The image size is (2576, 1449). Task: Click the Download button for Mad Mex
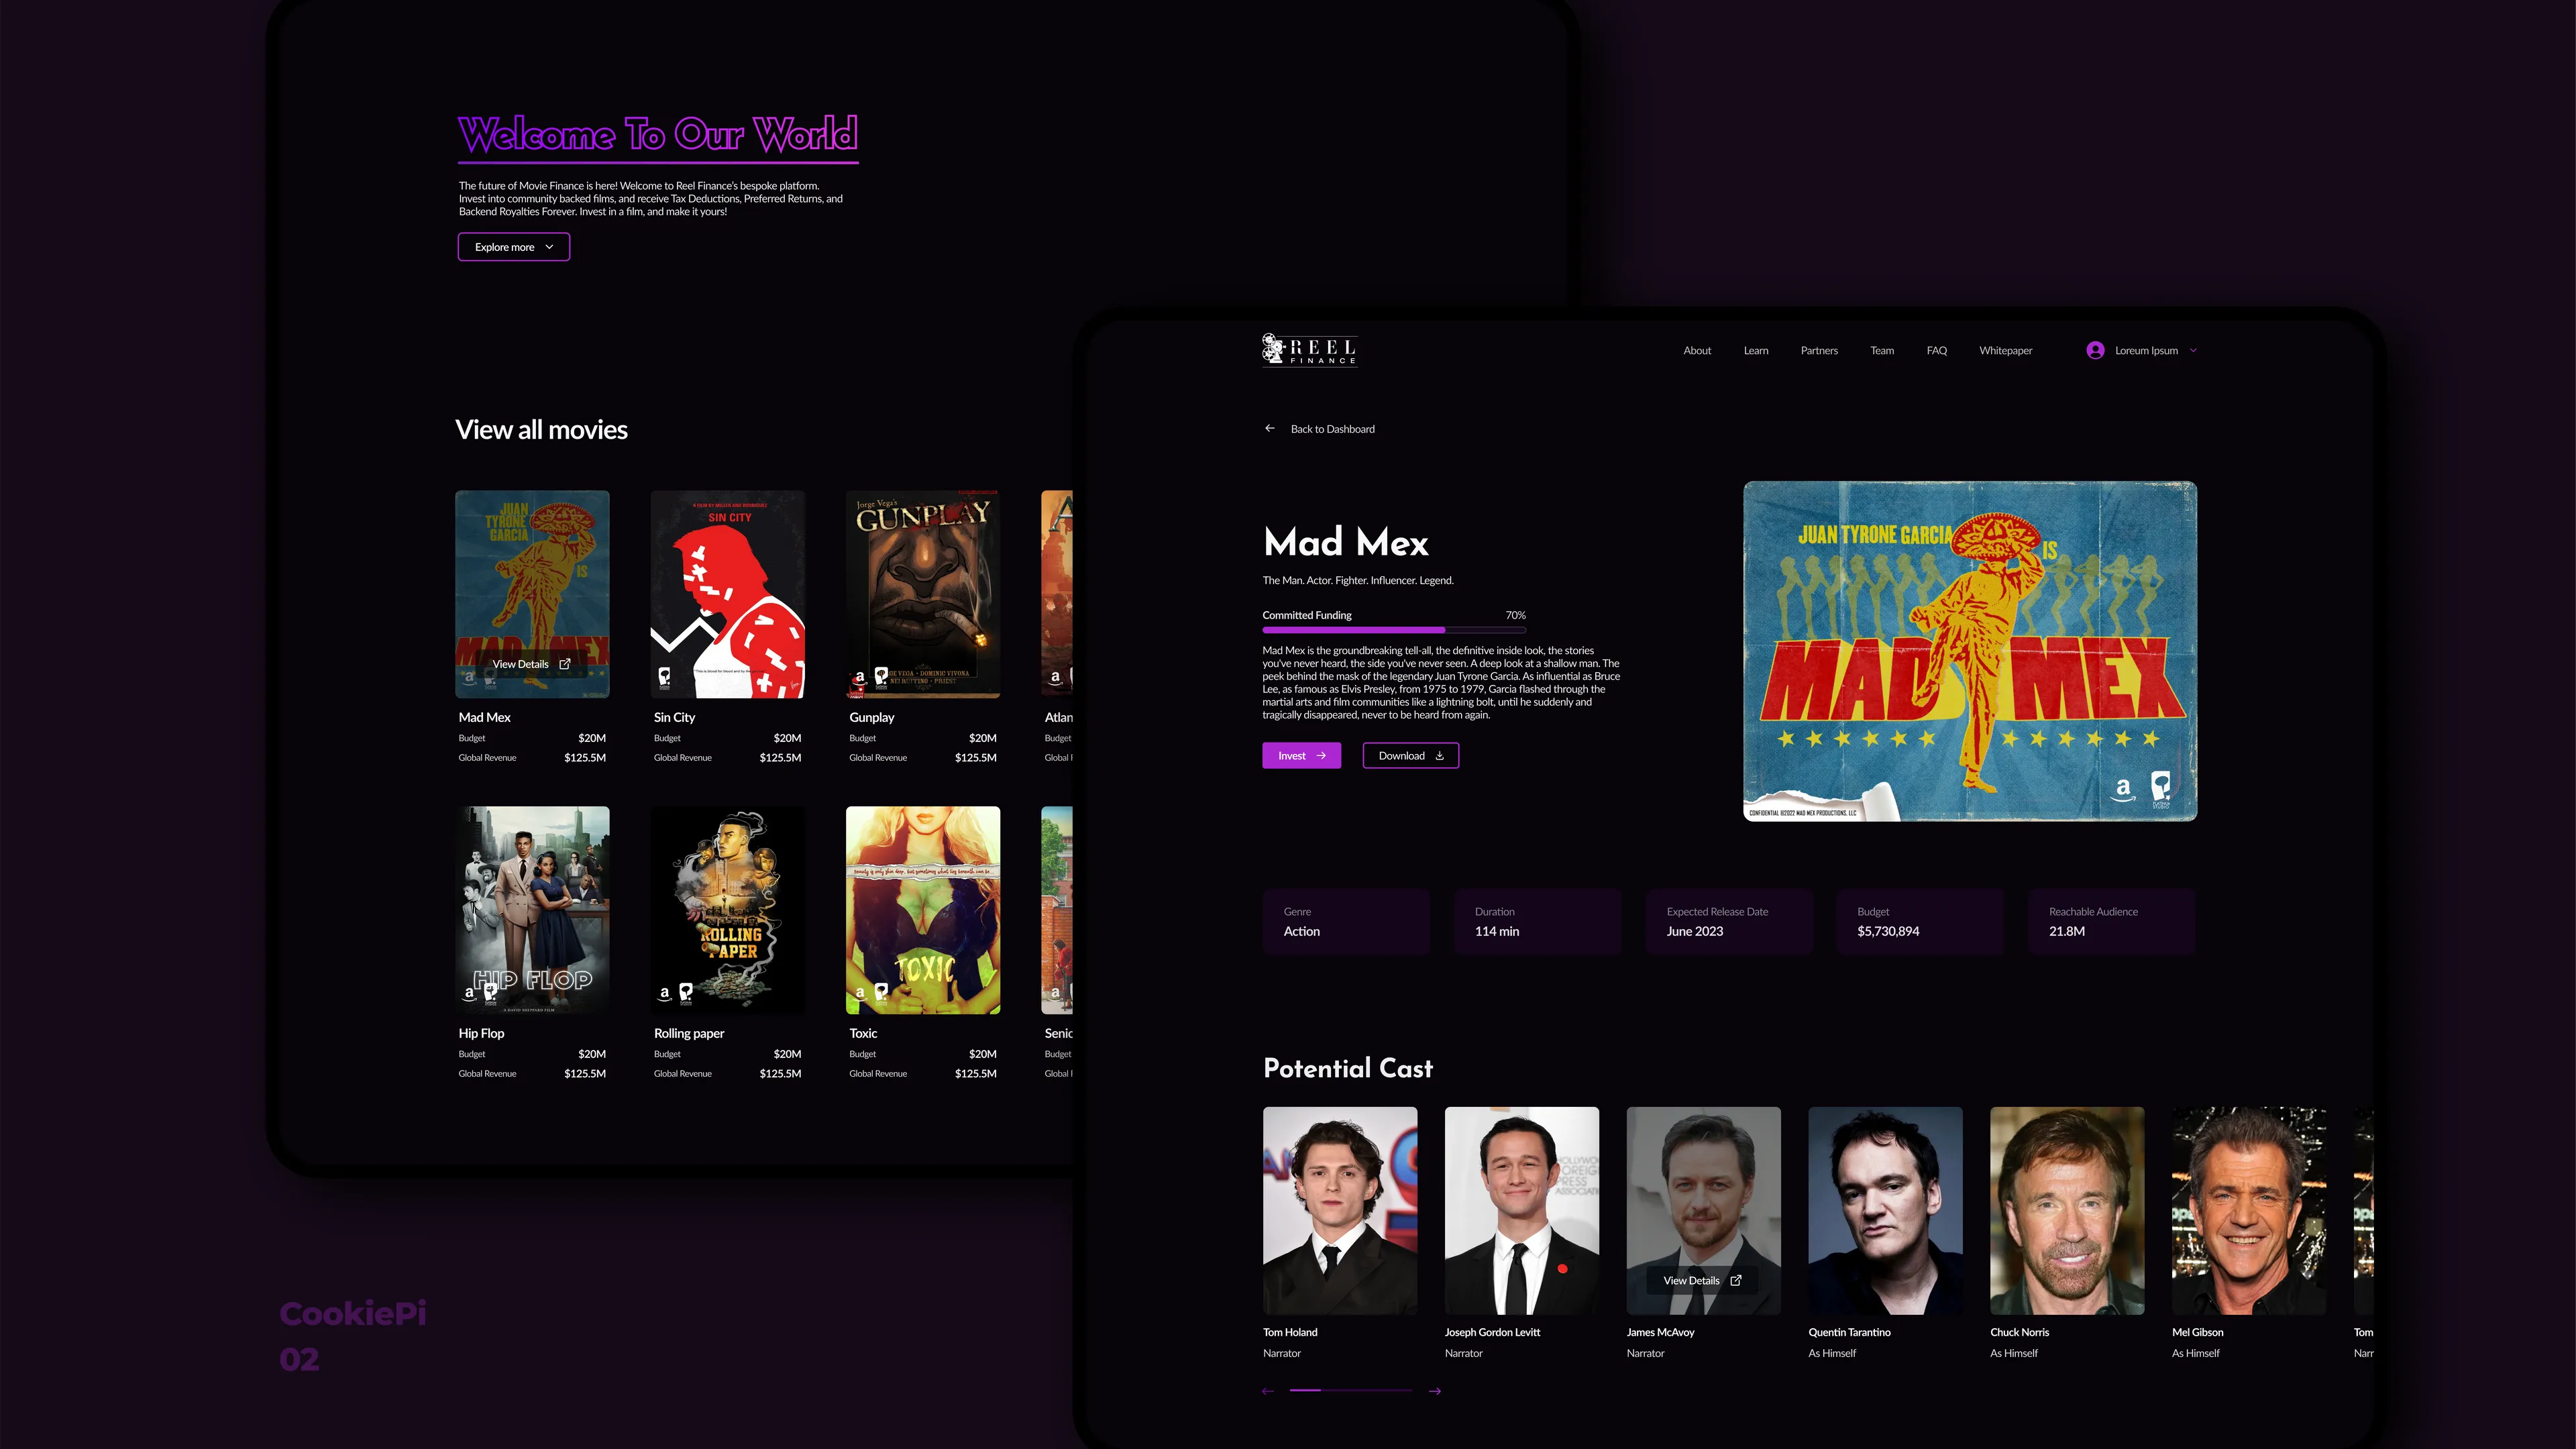(x=1410, y=755)
